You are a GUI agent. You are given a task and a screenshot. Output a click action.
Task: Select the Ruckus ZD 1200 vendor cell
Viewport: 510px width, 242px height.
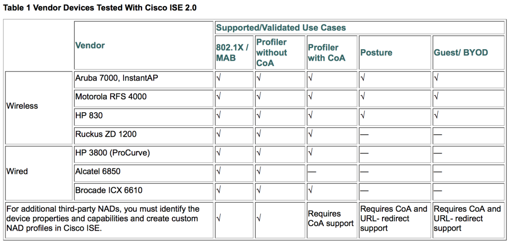pyautogui.click(x=106, y=134)
